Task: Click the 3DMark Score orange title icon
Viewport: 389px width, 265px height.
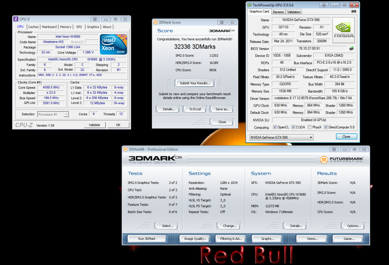Action: (156, 22)
